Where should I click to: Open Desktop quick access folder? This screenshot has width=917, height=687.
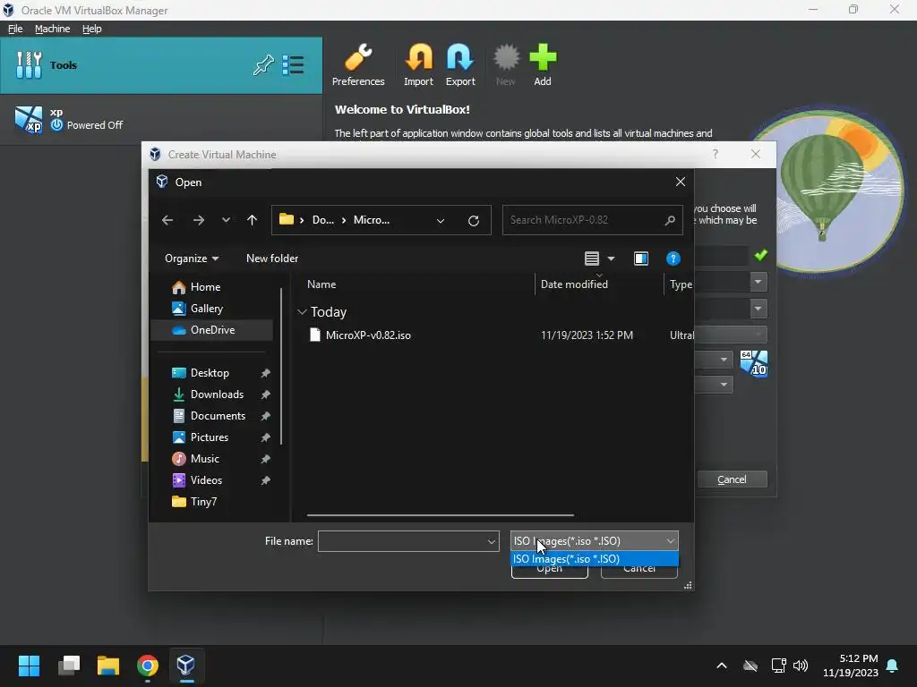(x=210, y=373)
